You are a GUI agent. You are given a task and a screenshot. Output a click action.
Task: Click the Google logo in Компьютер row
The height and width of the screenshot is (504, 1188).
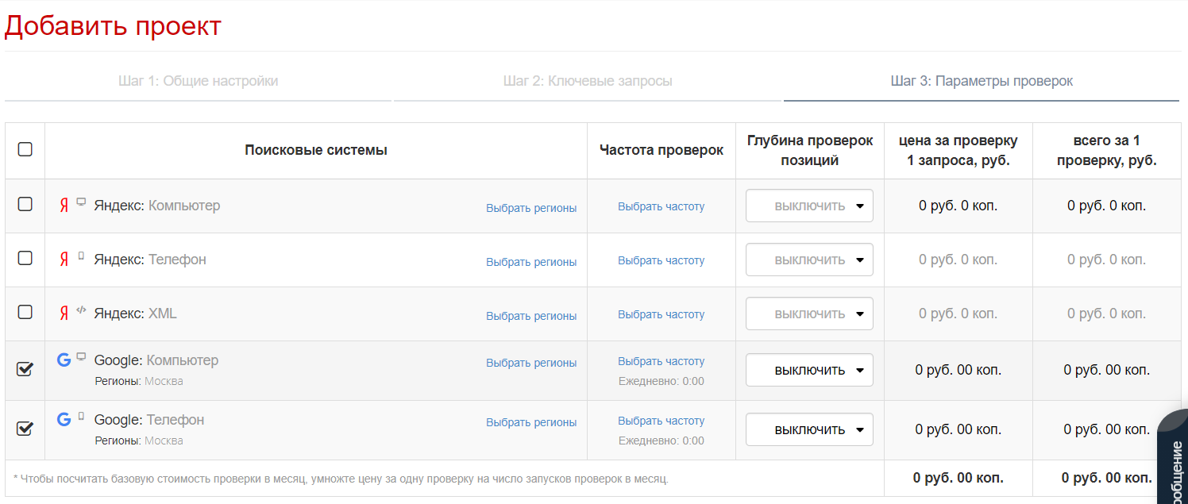pyautogui.click(x=64, y=360)
